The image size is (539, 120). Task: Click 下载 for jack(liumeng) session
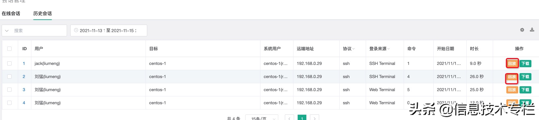(x=525, y=63)
